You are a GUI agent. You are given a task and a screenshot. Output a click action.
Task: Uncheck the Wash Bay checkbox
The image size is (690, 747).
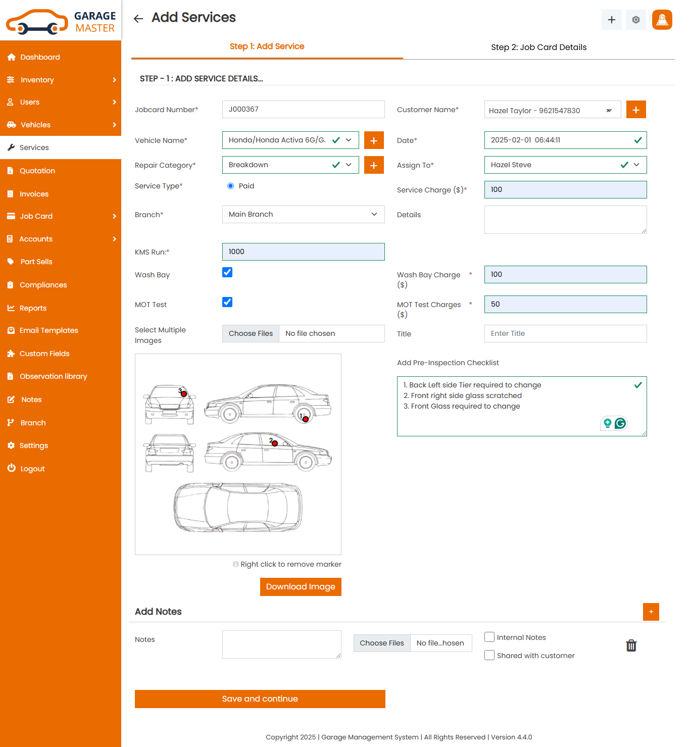[227, 273]
